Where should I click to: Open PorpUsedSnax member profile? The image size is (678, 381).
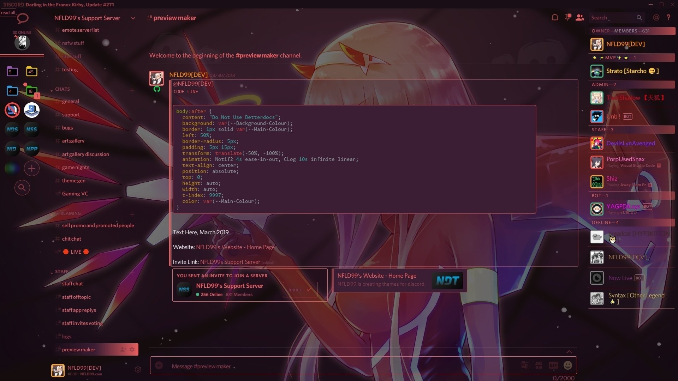point(632,162)
